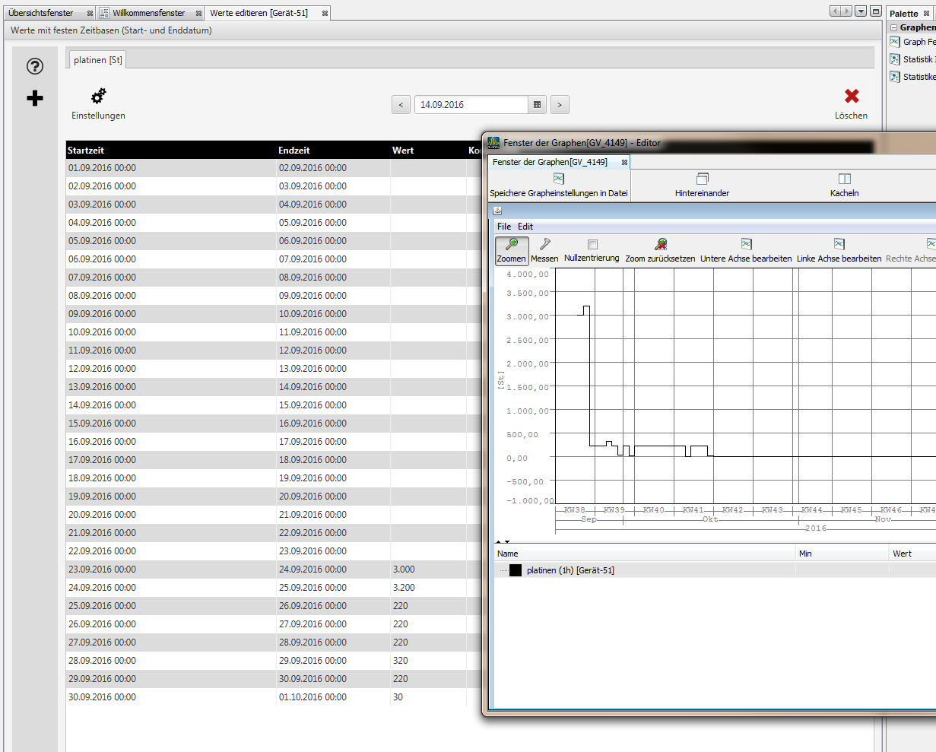This screenshot has width=936, height=752.
Task: Stack windows using Hintereinander
Action: [702, 184]
